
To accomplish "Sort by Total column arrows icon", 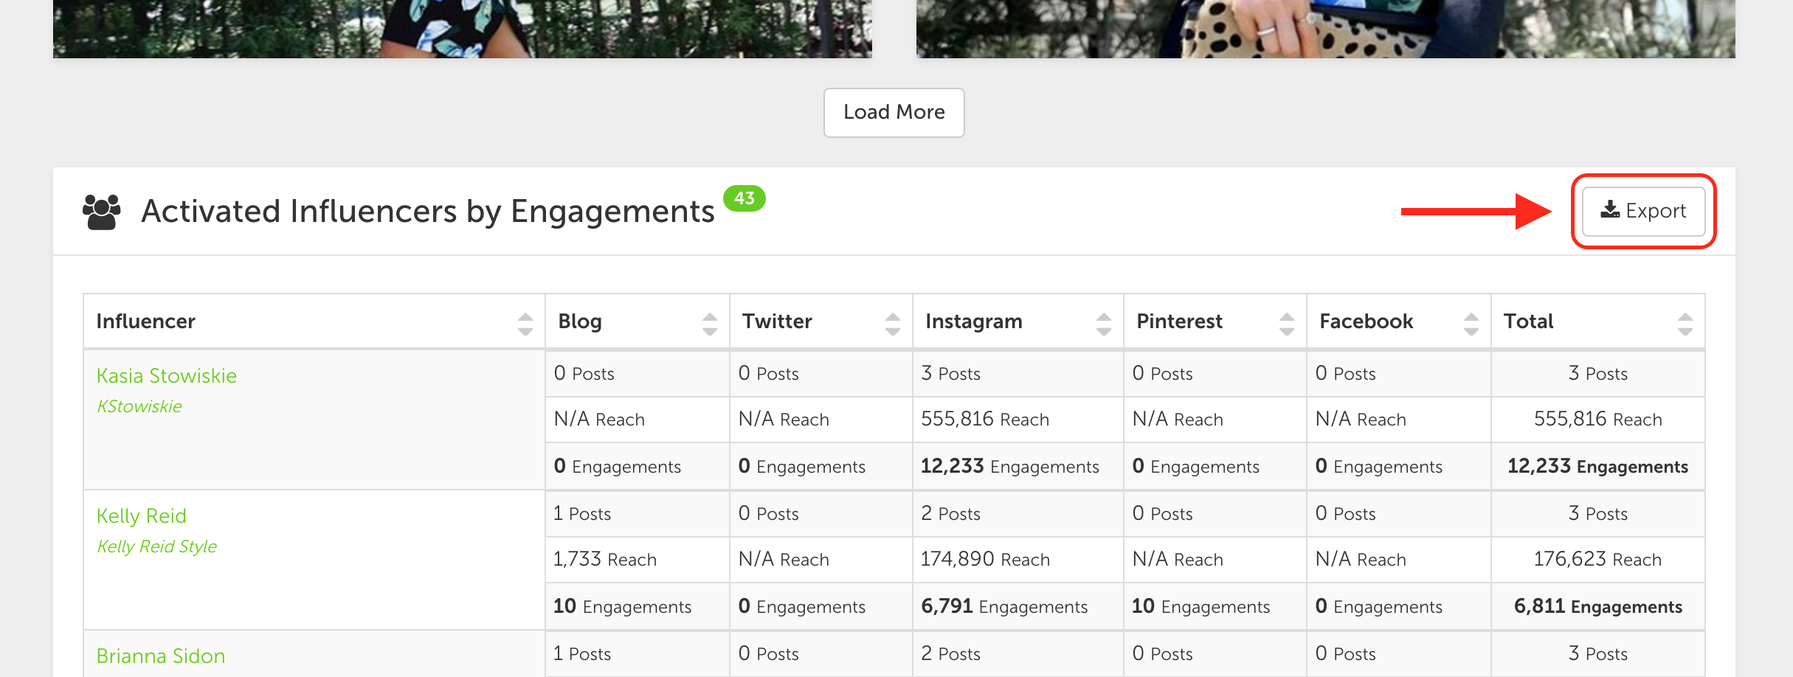I will tap(1685, 323).
